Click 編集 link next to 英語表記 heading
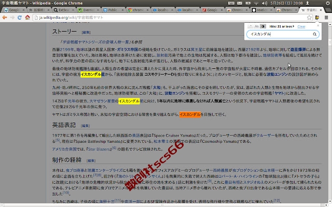The image size is (332, 207). tap(85, 126)
